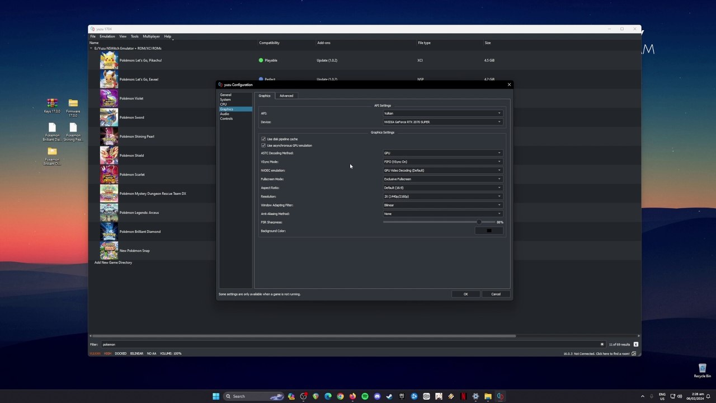This screenshot has height=403, width=716.
Task: Toggle Use asynchronous GPU emulation checkbox
Action: (x=263, y=146)
